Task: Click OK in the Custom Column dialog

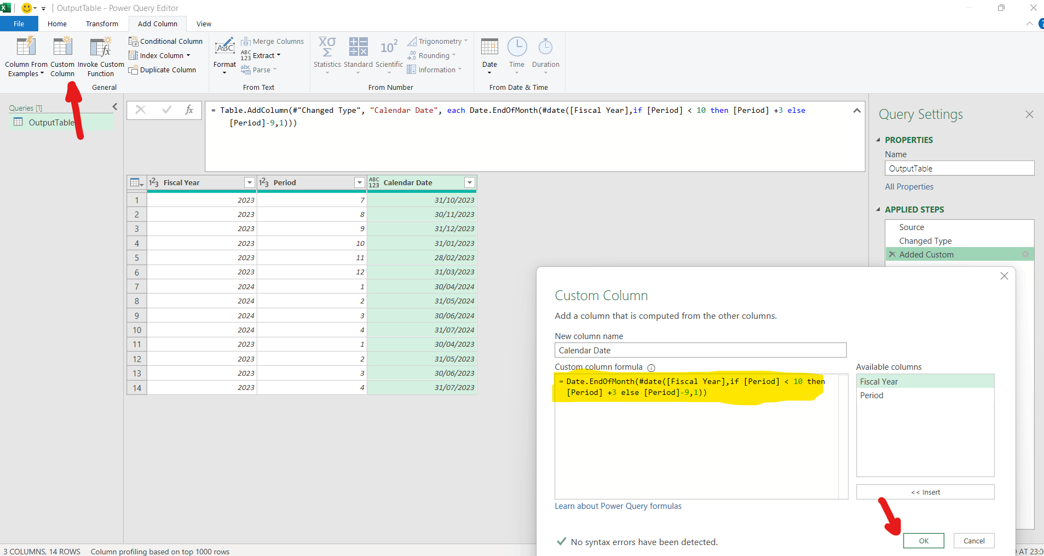Action: [x=923, y=541]
